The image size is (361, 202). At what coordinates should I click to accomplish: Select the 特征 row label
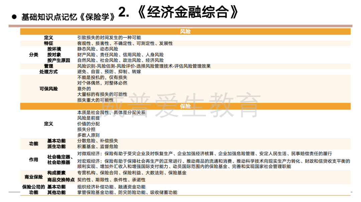pyautogui.click(x=48, y=43)
